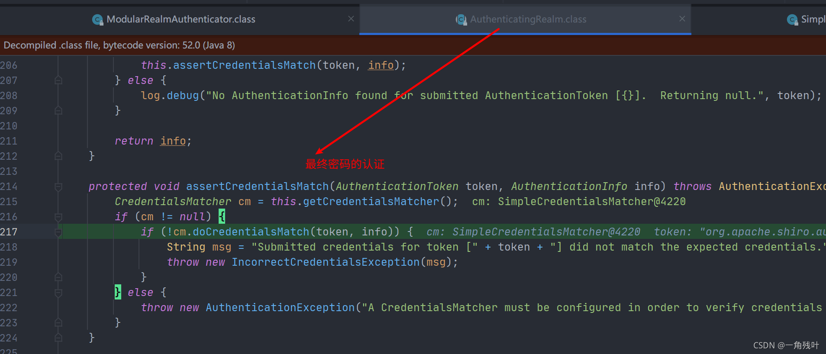The height and width of the screenshot is (354, 826).
Task: Close the ModularRealmAuthenticator.class tab
Action: tap(351, 19)
